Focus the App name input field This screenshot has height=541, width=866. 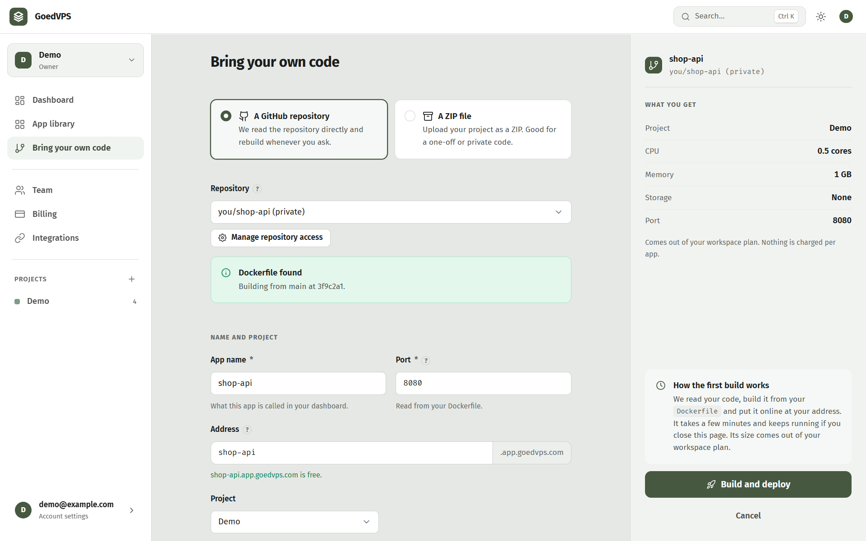click(x=298, y=384)
